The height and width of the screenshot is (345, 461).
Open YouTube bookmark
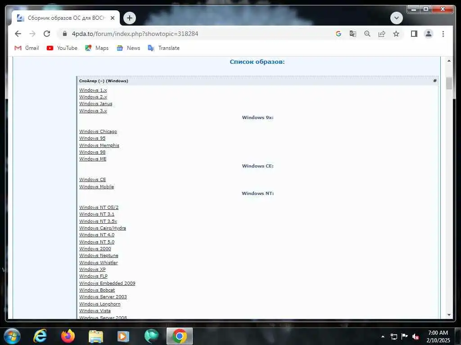(x=62, y=48)
